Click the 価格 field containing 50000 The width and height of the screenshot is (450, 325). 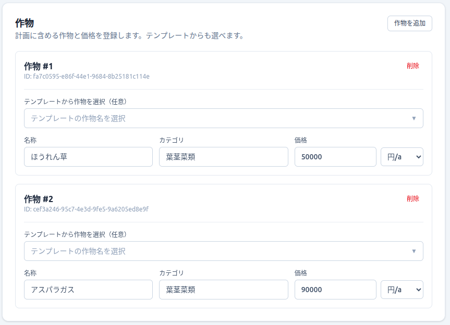tap(335, 156)
